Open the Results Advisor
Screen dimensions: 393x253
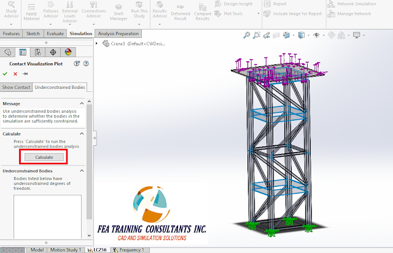coord(160,10)
